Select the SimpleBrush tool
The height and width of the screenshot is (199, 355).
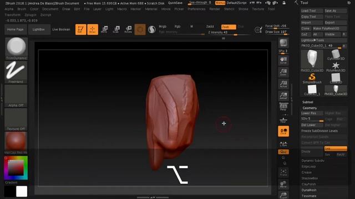312,78
